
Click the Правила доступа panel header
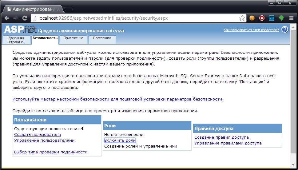click(x=237, y=128)
